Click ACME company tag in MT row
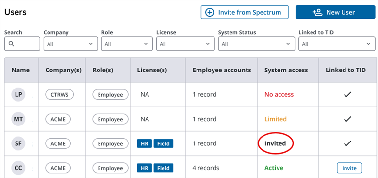 click(58, 119)
